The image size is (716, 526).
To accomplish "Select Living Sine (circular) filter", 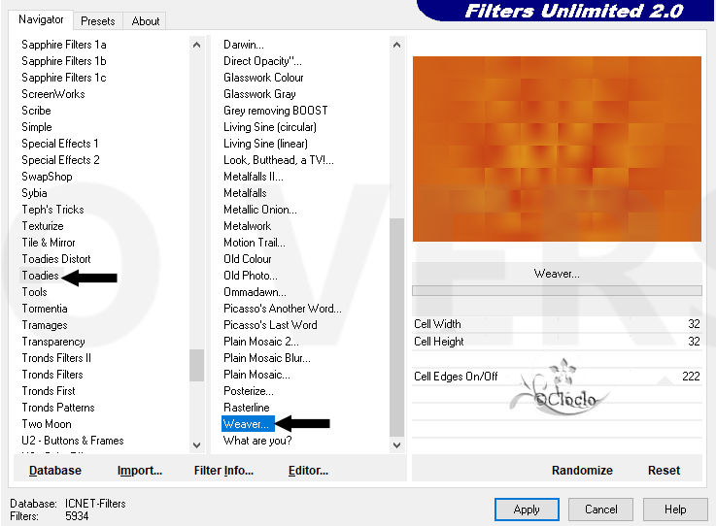I will click(270, 127).
